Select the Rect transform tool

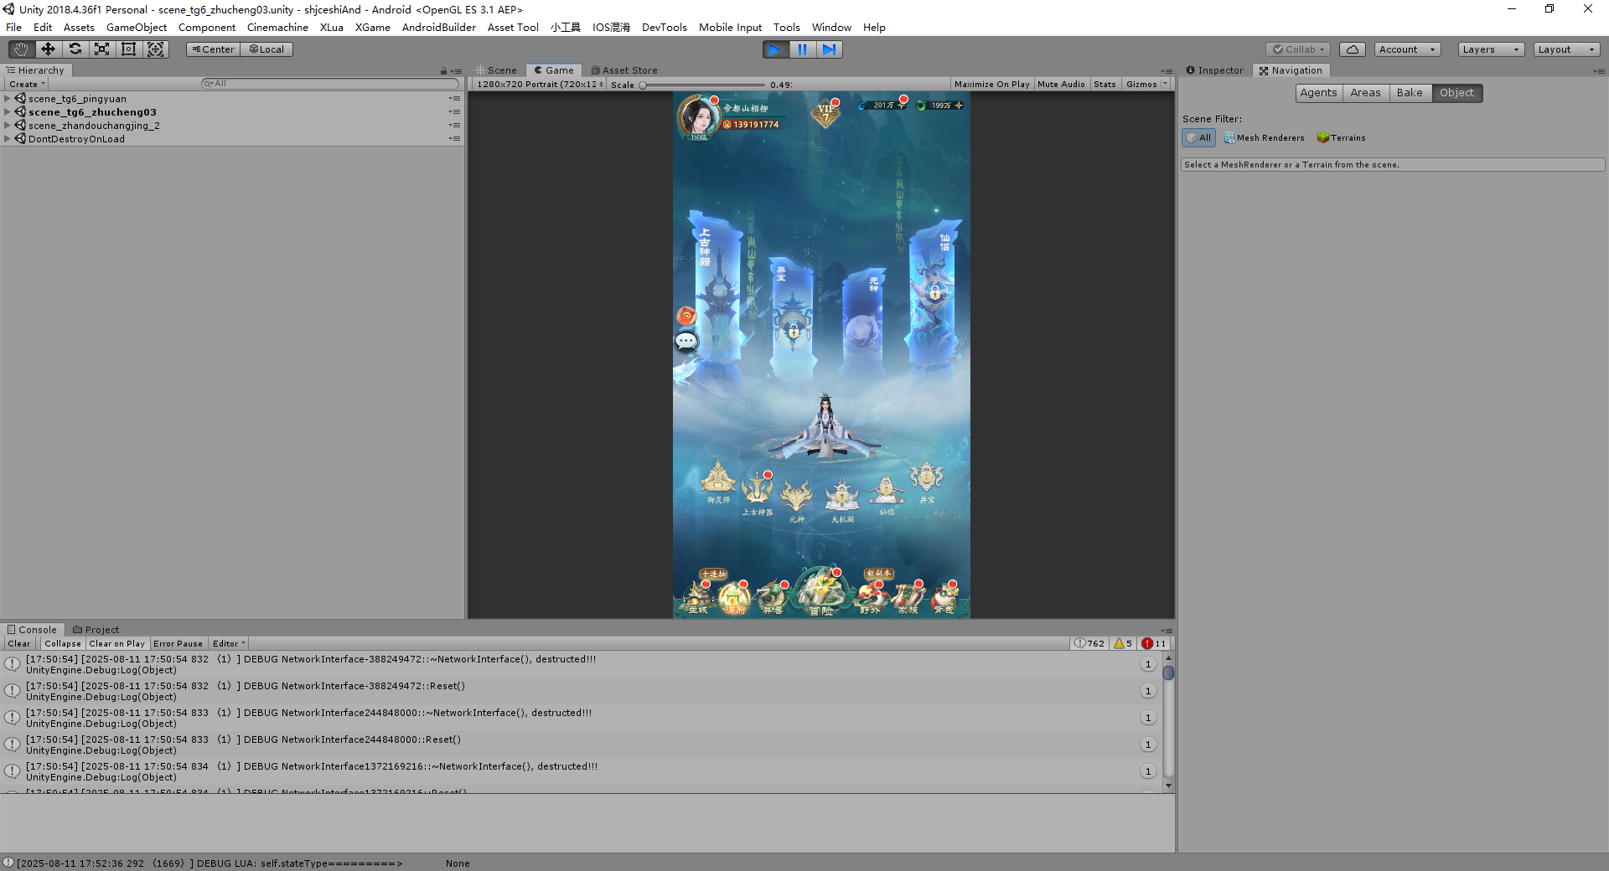tap(128, 49)
